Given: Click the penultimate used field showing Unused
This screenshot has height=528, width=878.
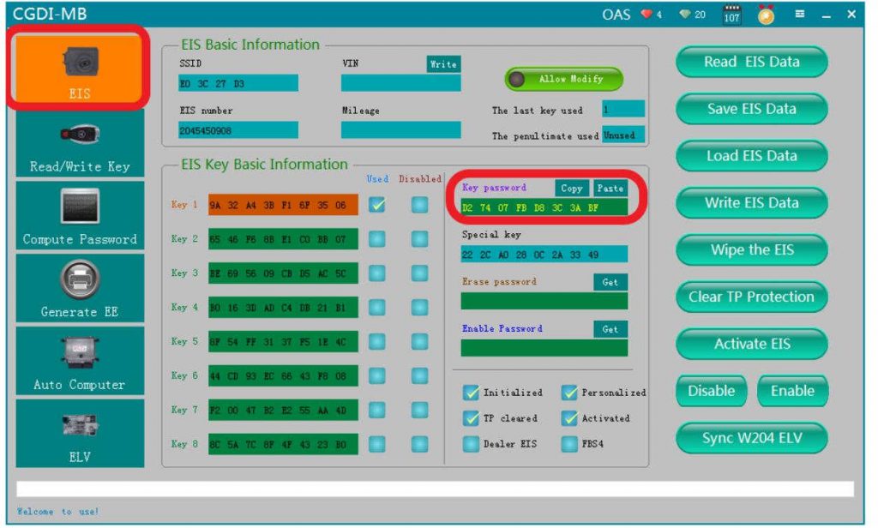Looking at the screenshot, I should pos(623,135).
